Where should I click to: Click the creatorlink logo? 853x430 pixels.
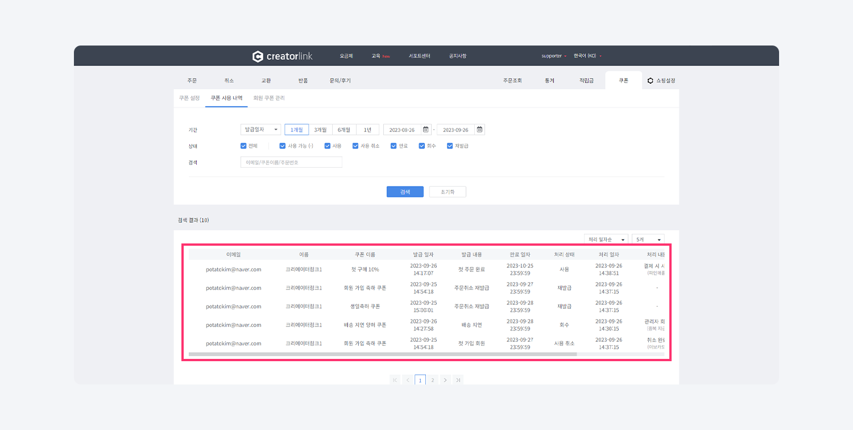283,56
